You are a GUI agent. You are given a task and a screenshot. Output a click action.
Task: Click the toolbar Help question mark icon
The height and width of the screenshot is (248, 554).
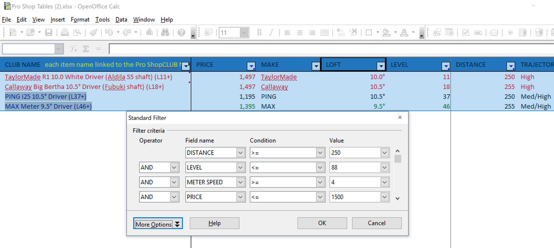[x=181, y=32]
